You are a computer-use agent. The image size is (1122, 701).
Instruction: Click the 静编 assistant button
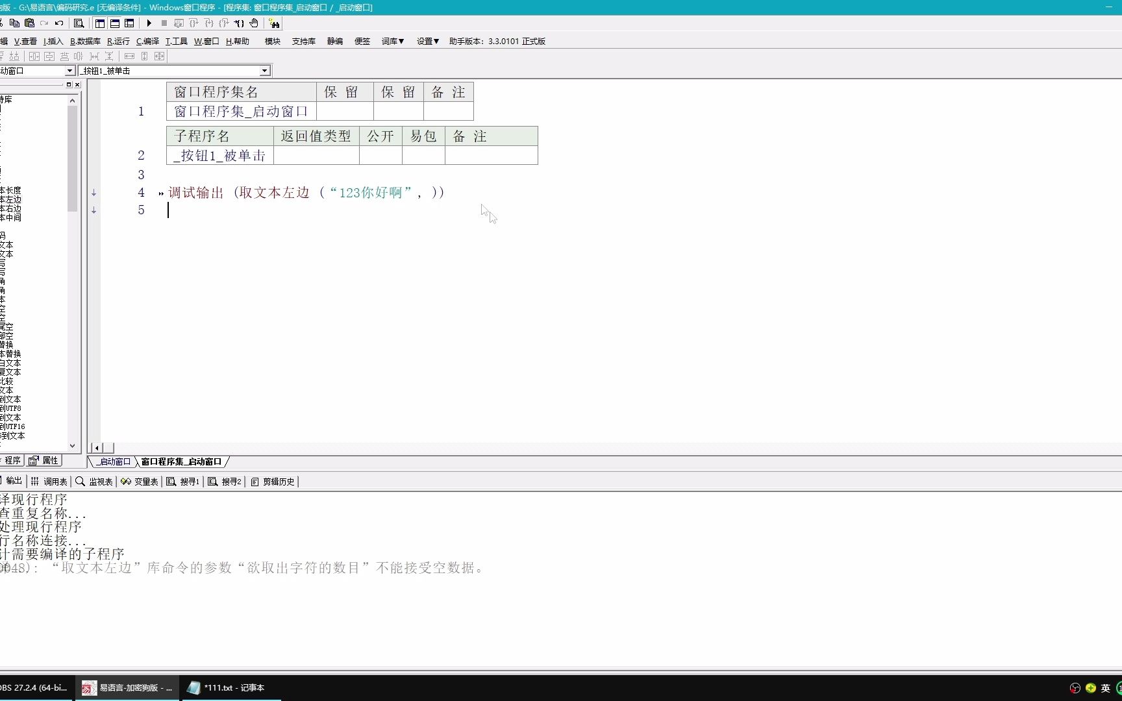(x=335, y=41)
